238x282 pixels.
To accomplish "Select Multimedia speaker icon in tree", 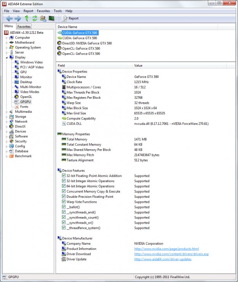I will (x=11, y=112).
